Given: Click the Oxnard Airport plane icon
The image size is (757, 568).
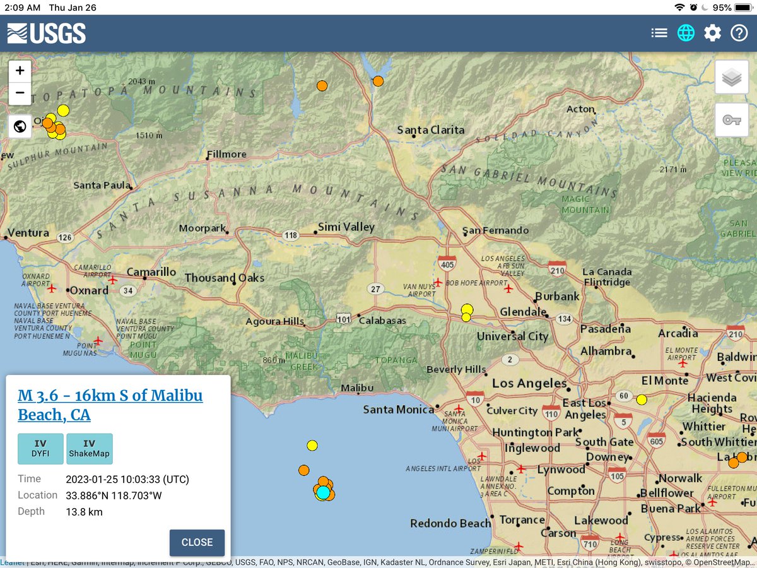Looking at the screenshot, I should click(x=52, y=288).
